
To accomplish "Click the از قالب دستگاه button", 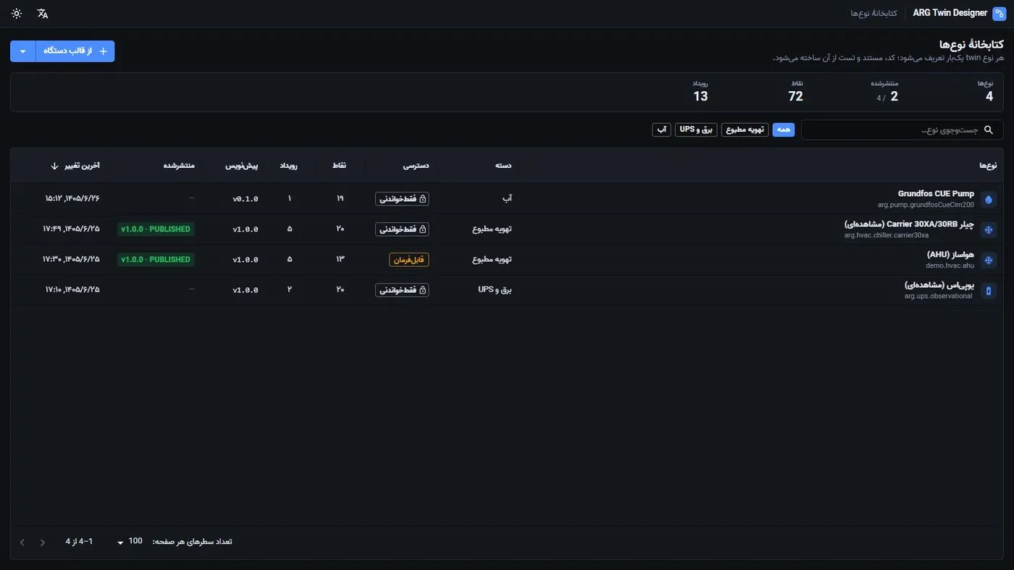I will point(75,51).
